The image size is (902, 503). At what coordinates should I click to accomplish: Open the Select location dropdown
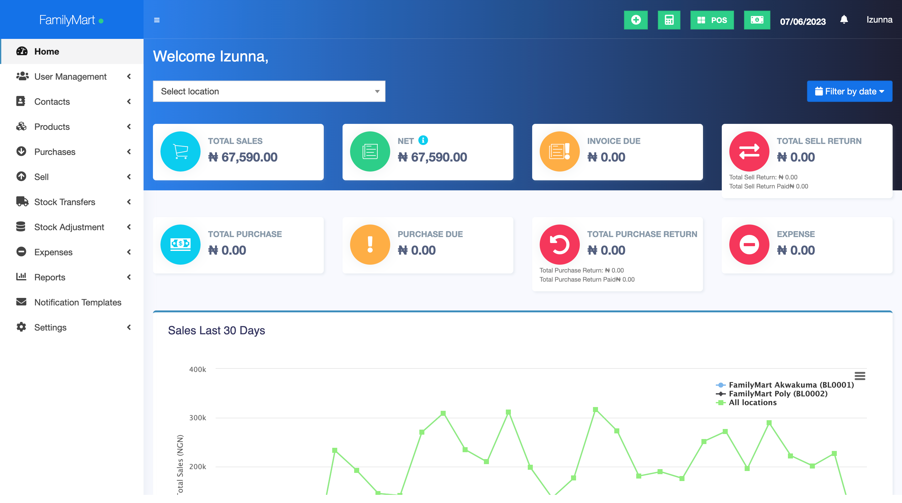pyautogui.click(x=269, y=92)
